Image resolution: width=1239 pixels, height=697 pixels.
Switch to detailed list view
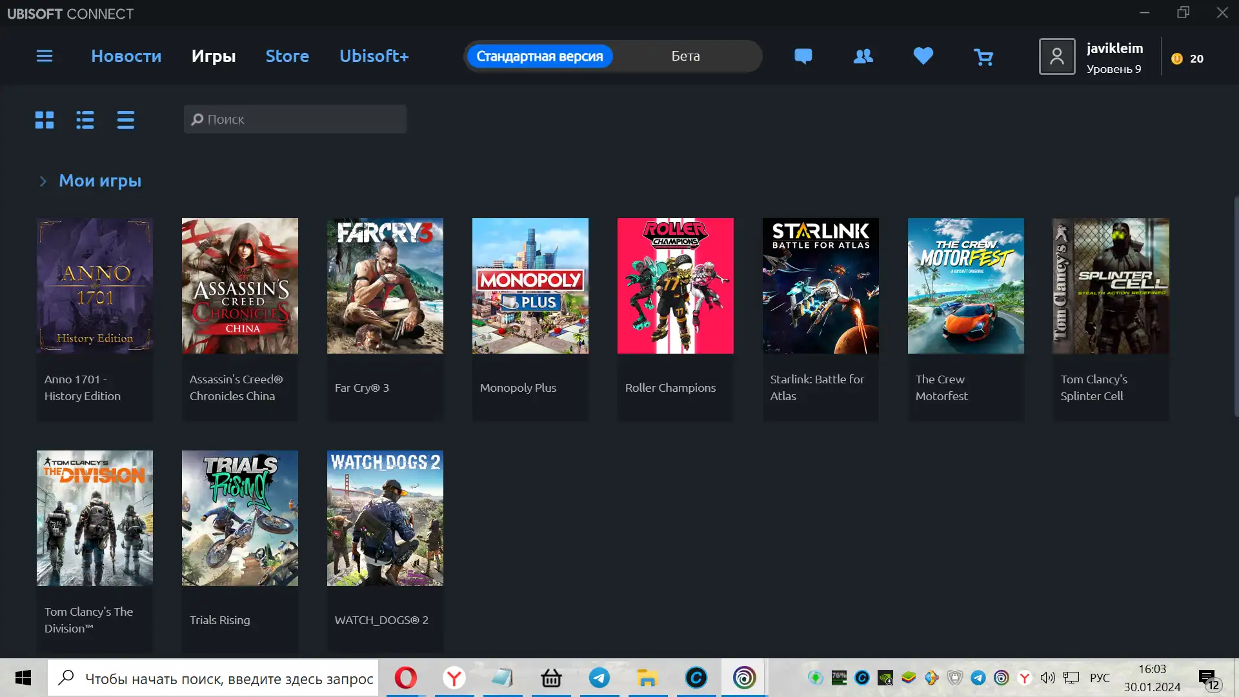click(x=85, y=119)
